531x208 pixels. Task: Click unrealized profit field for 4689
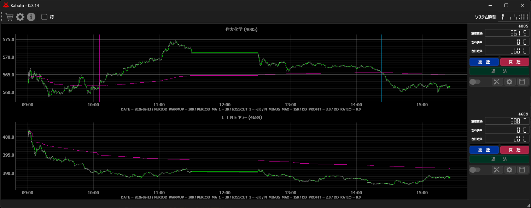[507, 130]
